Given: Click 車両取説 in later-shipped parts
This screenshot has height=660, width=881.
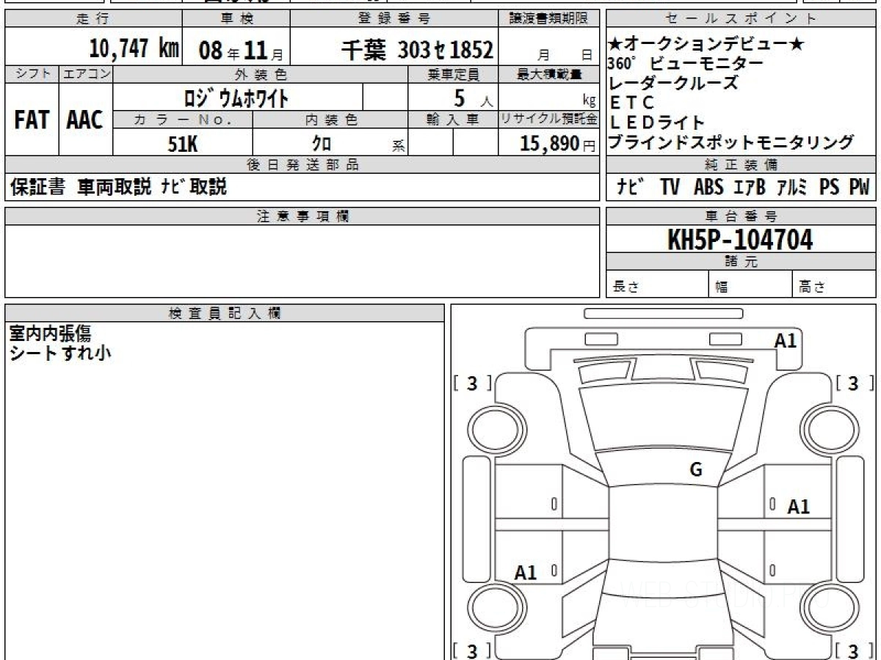Looking at the screenshot, I should (x=115, y=187).
